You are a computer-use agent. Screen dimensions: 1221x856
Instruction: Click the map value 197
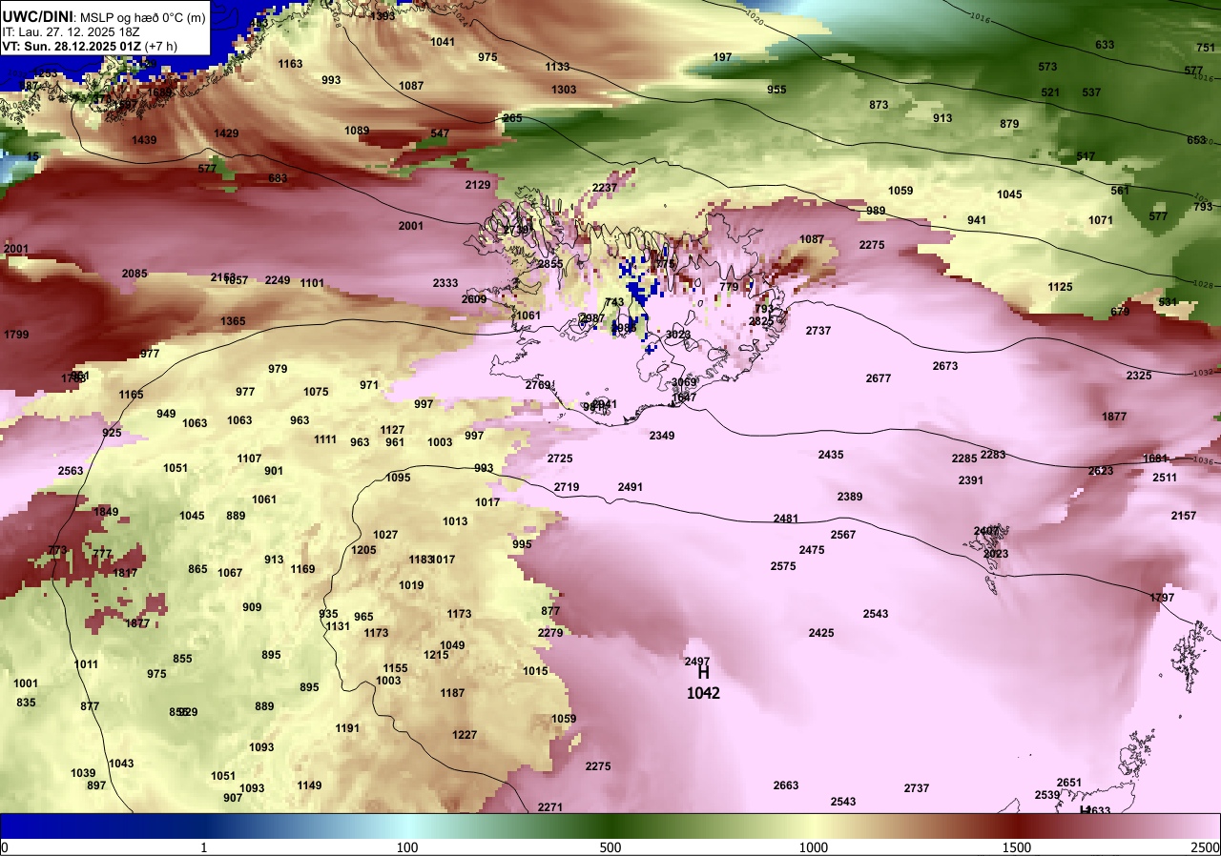[722, 57]
